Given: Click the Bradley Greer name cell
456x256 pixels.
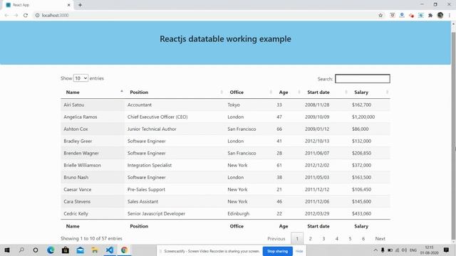Looking at the screenshot, I should pos(93,141).
